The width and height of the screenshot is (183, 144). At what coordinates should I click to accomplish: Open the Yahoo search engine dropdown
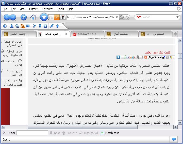[x=178, y=17]
